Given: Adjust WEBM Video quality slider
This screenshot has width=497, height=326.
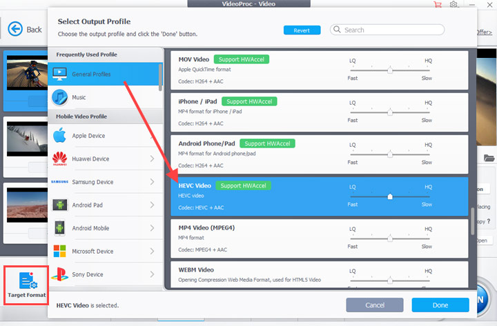Looking at the screenshot, I should coord(390,281).
